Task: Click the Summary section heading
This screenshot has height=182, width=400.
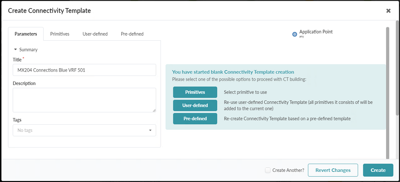Action: [28, 49]
